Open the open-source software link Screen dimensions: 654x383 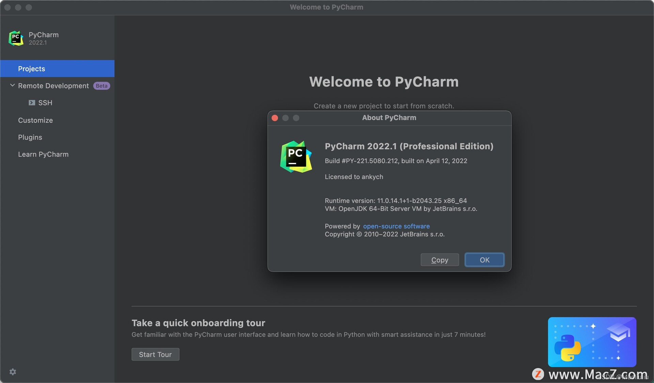[x=396, y=226]
